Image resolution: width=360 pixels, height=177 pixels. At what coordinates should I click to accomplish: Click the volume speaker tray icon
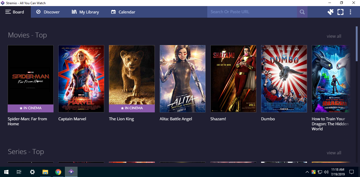tap(326, 172)
